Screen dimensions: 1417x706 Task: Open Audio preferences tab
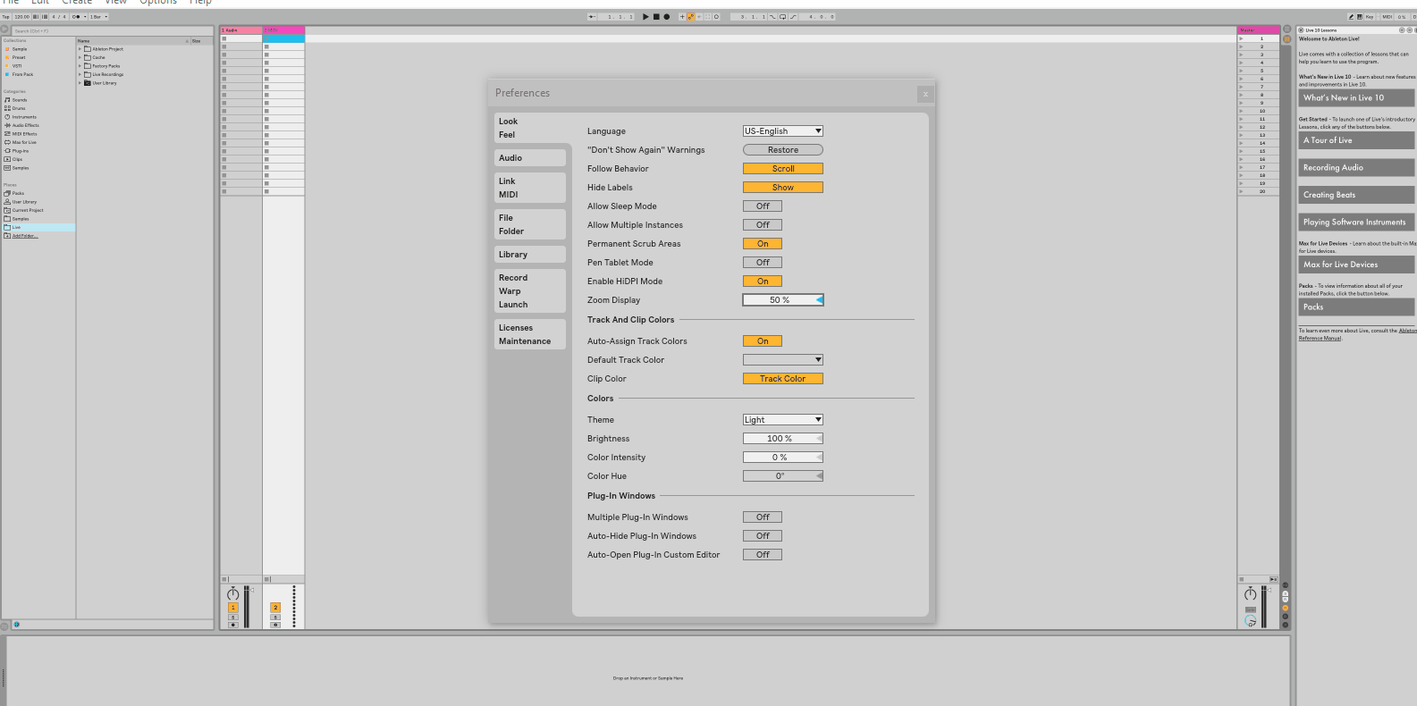(531, 158)
